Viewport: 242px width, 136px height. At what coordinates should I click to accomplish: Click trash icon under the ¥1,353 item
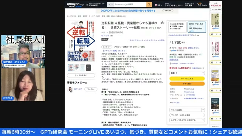[x=212, y=34]
